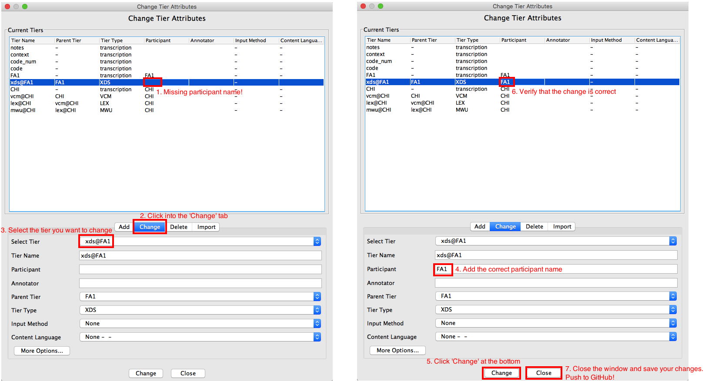Viewport: 705px width, 381px height.
Task: Click Participant column header in left table
Action: [x=167, y=40]
